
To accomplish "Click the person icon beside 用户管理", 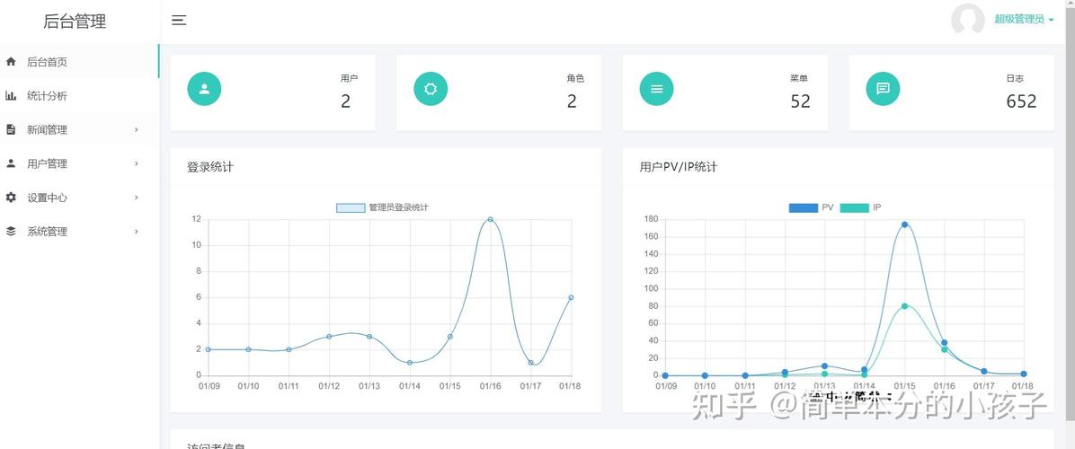I will tap(10, 163).
